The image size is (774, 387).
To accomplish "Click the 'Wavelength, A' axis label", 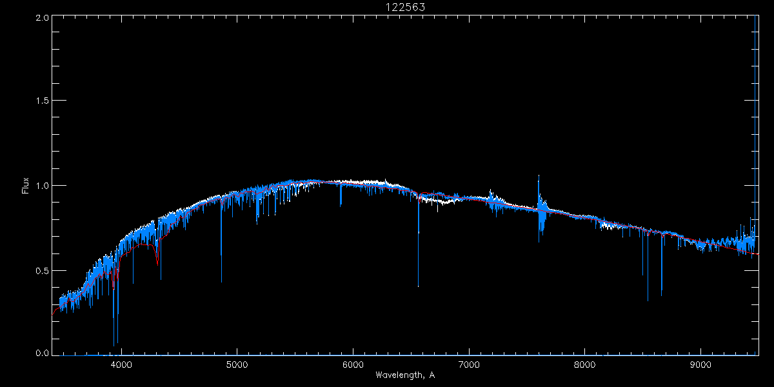I will point(404,375).
